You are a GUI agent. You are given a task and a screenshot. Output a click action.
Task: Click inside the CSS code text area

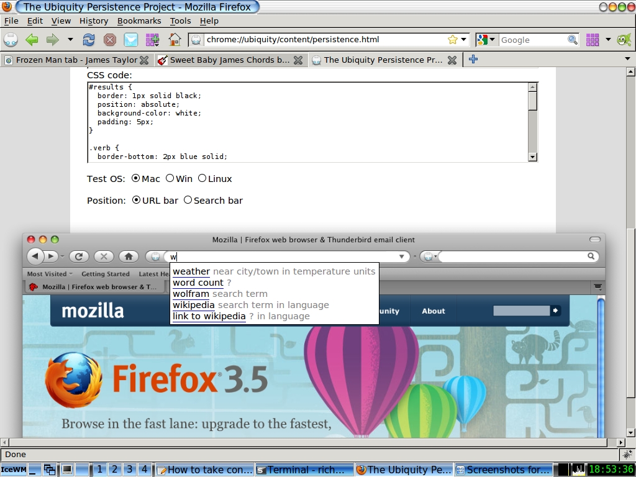coord(308,122)
